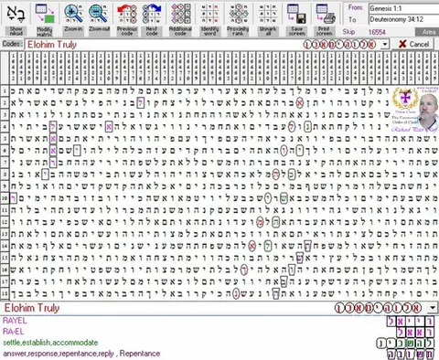Select the RA-EL legend entry
This screenshot has width=439, height=360.
click(14, 332)
